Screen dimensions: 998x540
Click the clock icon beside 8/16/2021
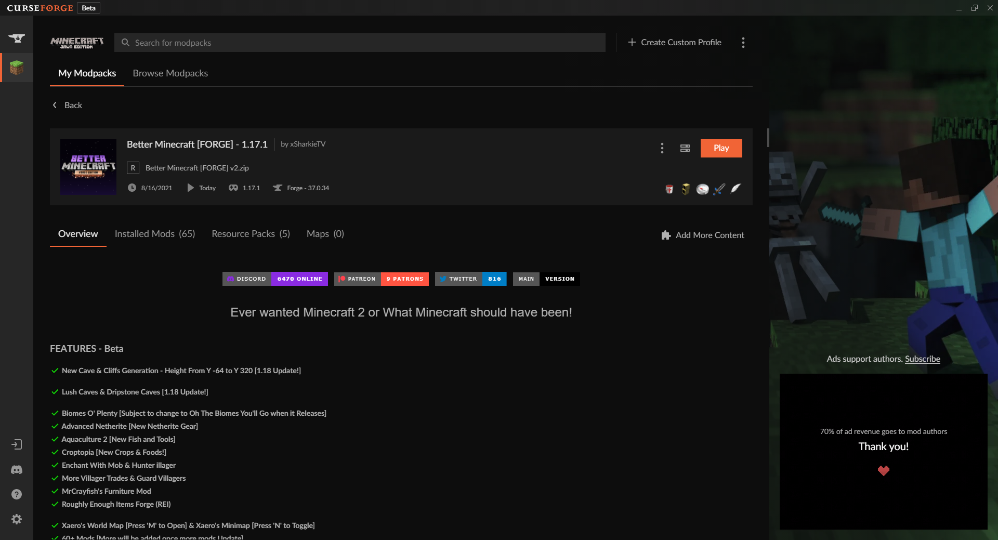click(132, 188)
